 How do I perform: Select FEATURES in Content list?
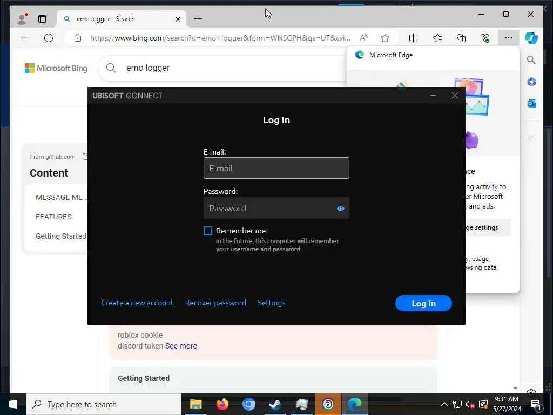pyautogui.click(x=53, y=217)
